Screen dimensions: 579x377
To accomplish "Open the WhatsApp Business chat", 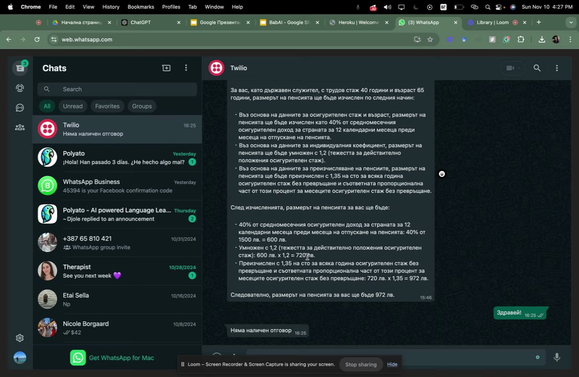I will (x=117, y=186).
